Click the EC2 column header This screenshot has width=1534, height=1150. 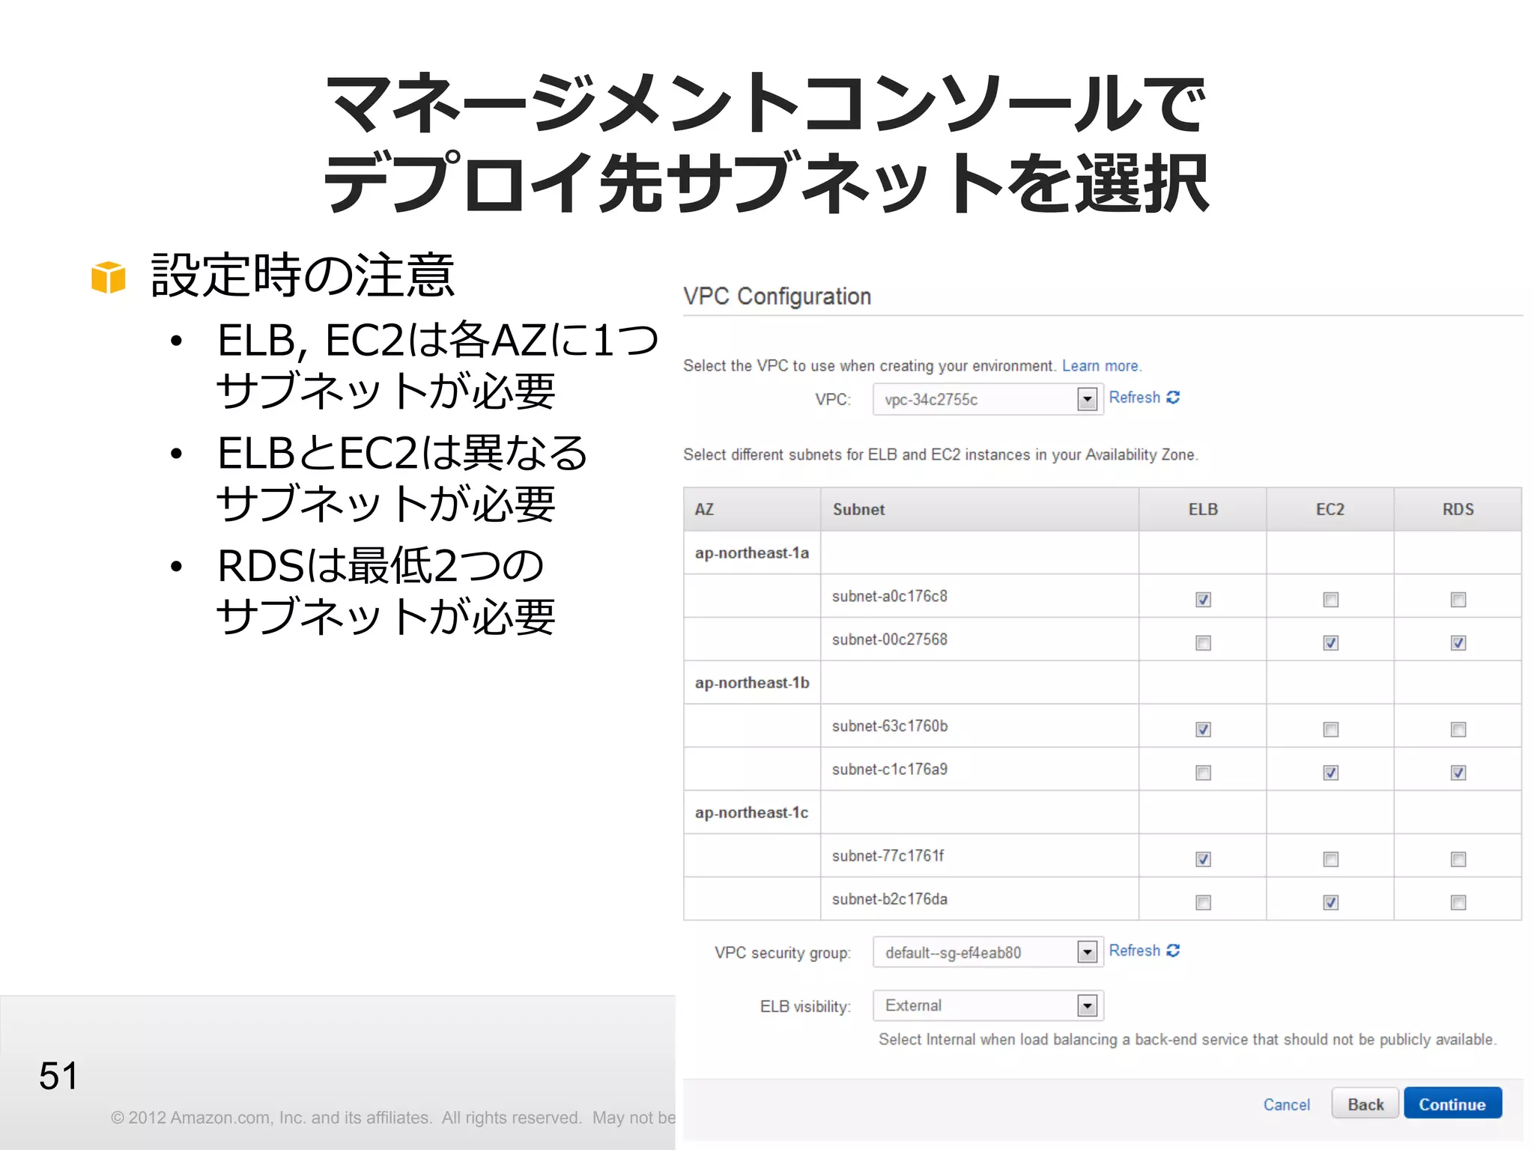pos(1330,509)
